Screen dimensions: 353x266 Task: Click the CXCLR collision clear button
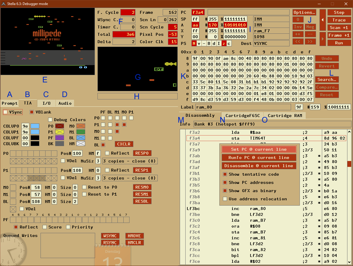[x=124, y=144]
